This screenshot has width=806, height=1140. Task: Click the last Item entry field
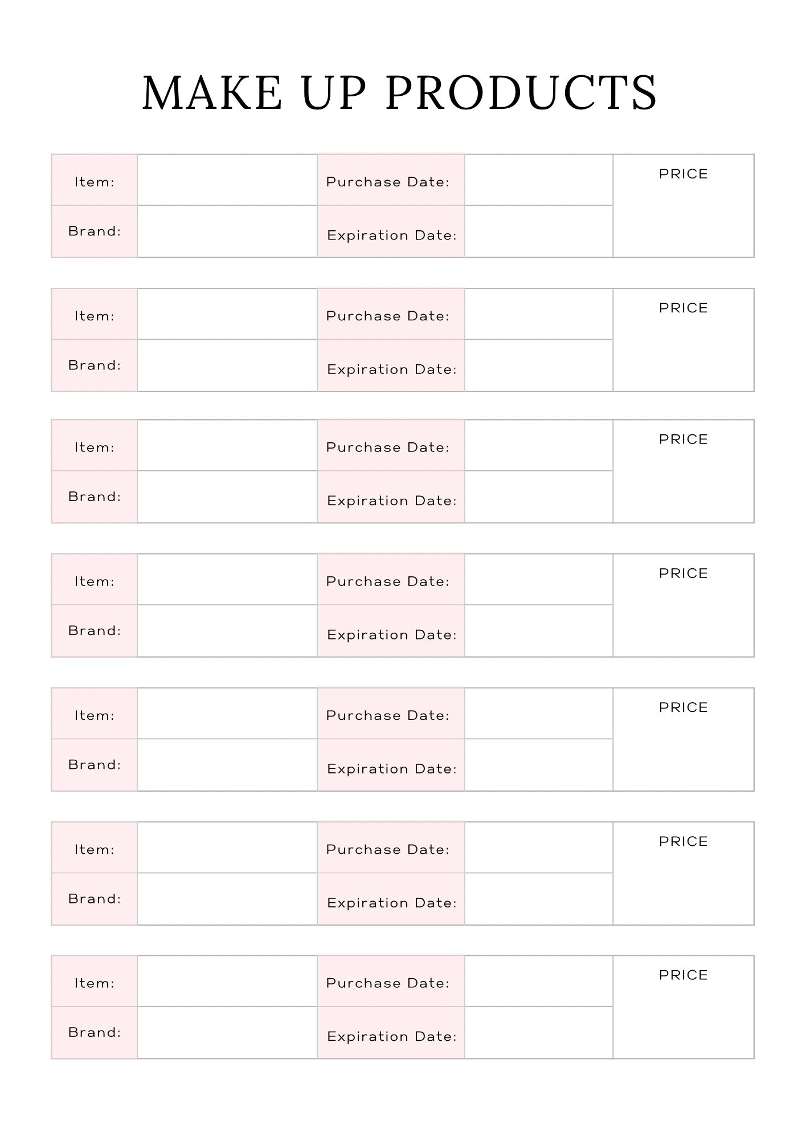point(227,981)
